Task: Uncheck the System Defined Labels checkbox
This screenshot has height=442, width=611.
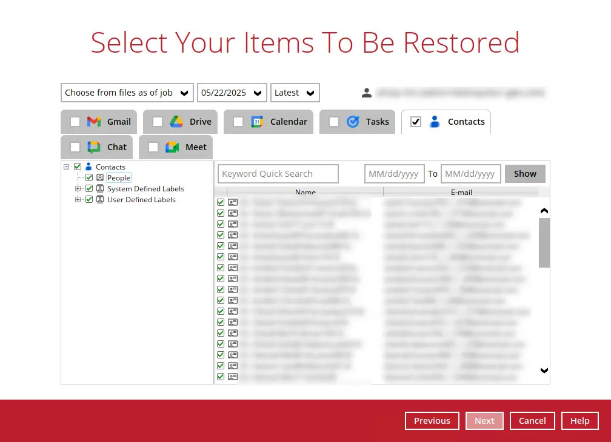Action: tap(89, 189)
